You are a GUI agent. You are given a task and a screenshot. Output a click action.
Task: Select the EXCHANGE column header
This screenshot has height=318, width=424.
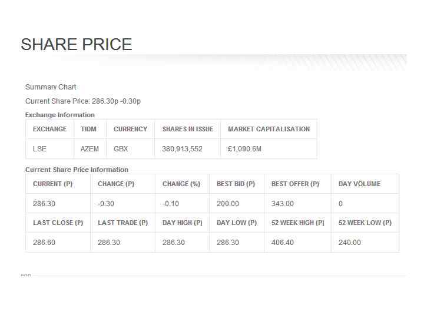[49, 129]
